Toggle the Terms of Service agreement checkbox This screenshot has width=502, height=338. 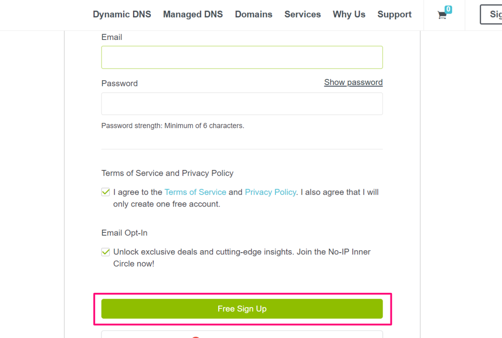click(x=106, y=192)
